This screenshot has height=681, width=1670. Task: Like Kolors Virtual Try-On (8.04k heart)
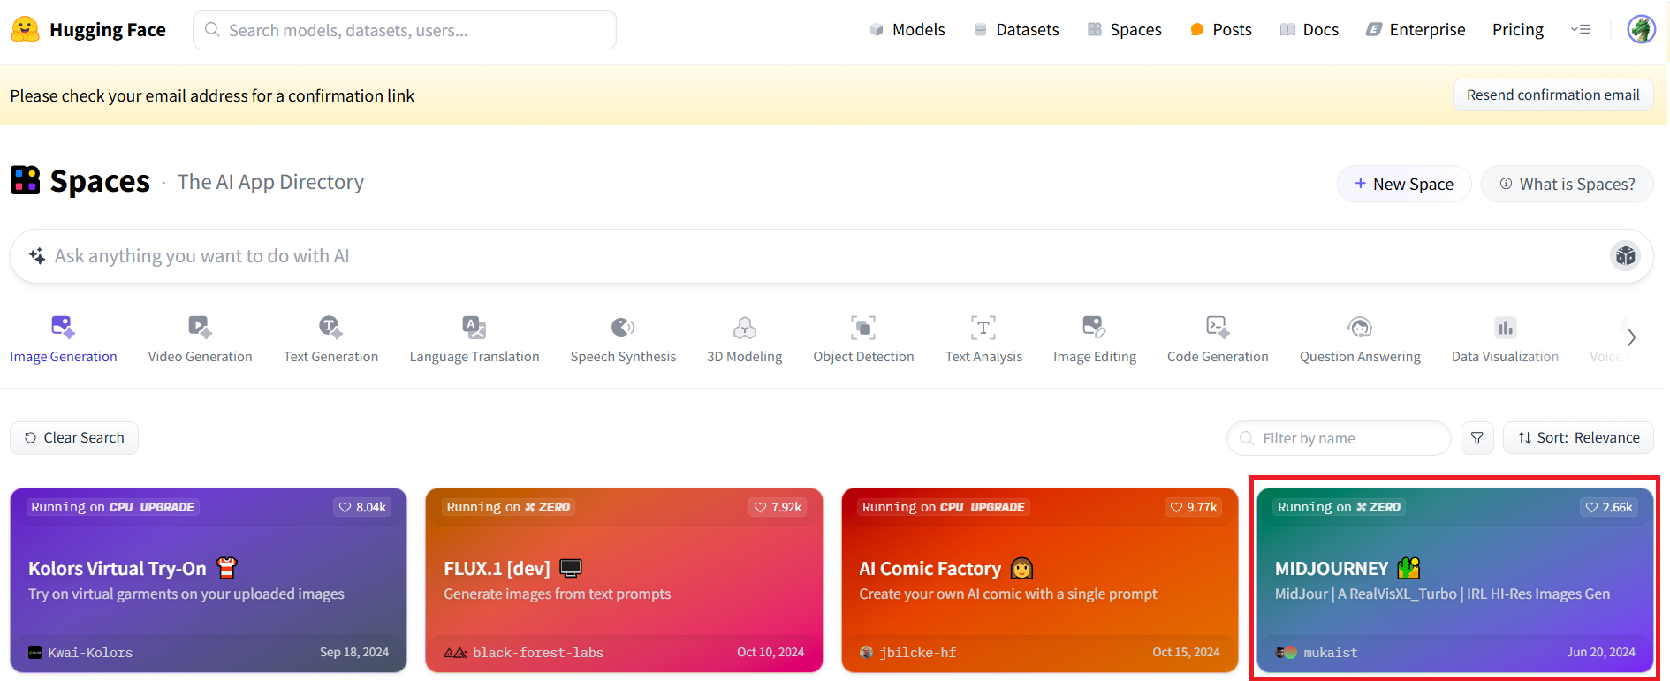tap(362, 507)
